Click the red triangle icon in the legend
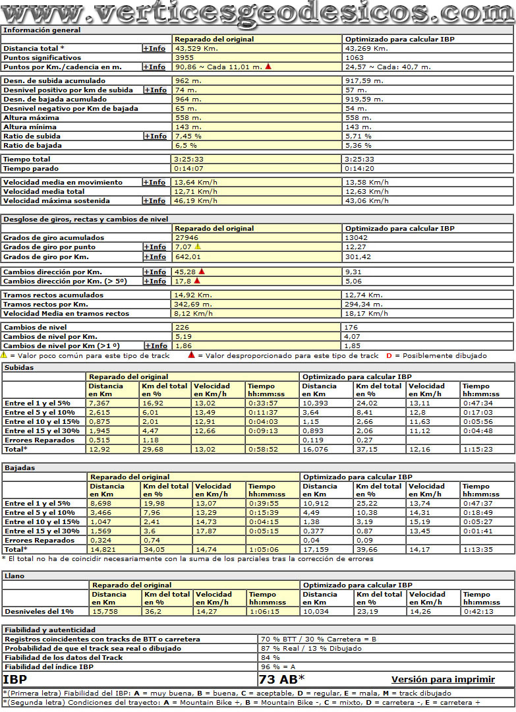Screen dimensions: 516x712 click(x=191, y=355)
